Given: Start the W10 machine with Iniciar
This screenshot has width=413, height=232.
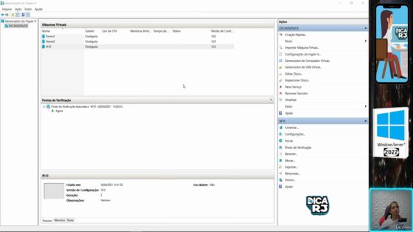Looking at the screenshot, I should pyautogui.click(x=289, y=141).
